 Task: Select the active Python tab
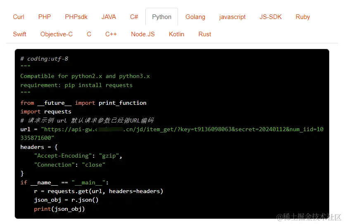pos(161,17)
